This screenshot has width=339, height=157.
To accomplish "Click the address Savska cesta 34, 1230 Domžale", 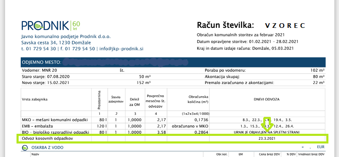I will tap(56, 43).
